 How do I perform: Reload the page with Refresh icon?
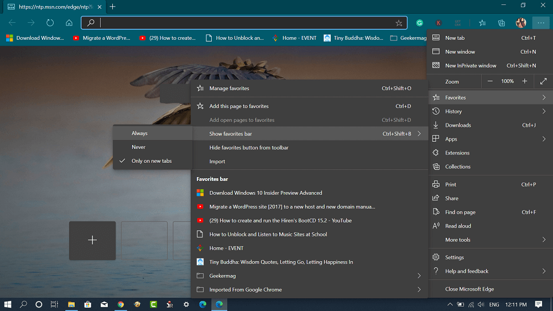[x=50, y=23]
